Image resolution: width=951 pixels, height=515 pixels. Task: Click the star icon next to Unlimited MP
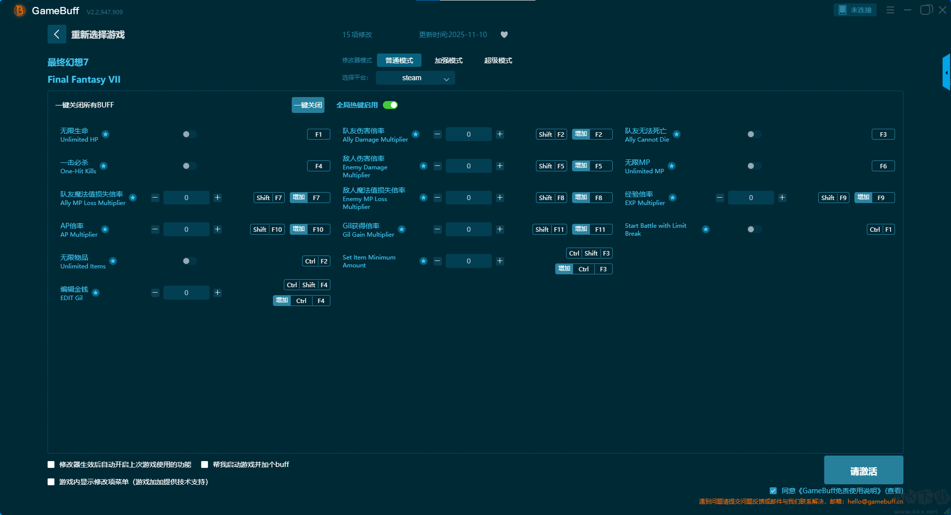(671, 166)
